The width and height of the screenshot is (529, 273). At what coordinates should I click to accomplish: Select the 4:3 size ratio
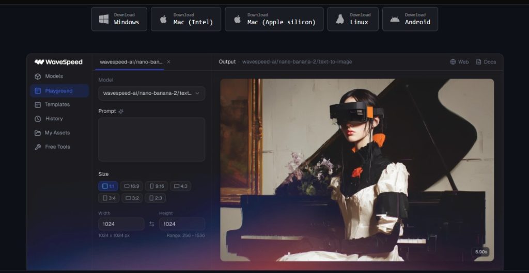[x=180, y=186]
